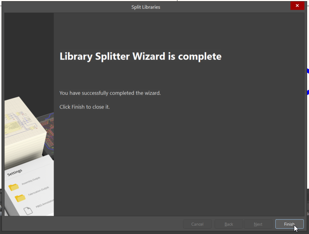Click the Fabrication.Outjob text label

39,191
